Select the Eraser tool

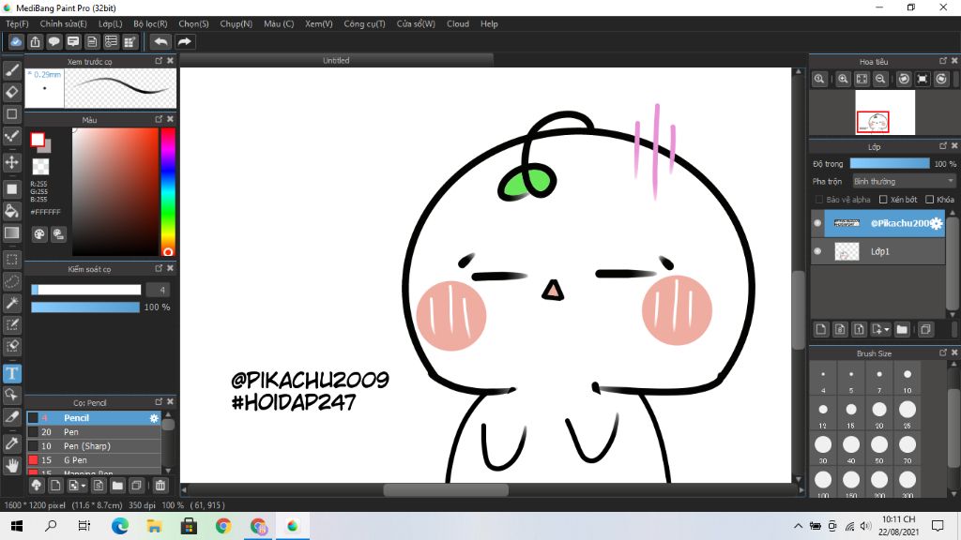[x=11, y=92]
